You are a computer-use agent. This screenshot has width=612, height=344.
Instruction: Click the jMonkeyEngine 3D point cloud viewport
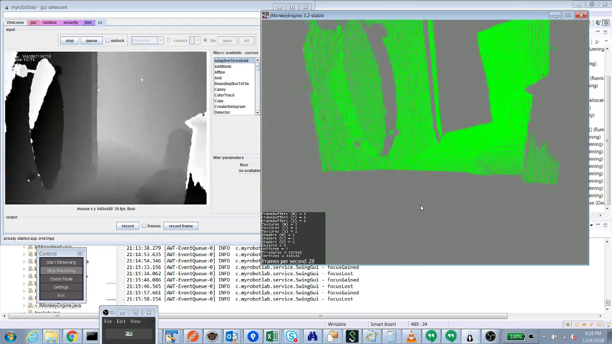(425, 142)
